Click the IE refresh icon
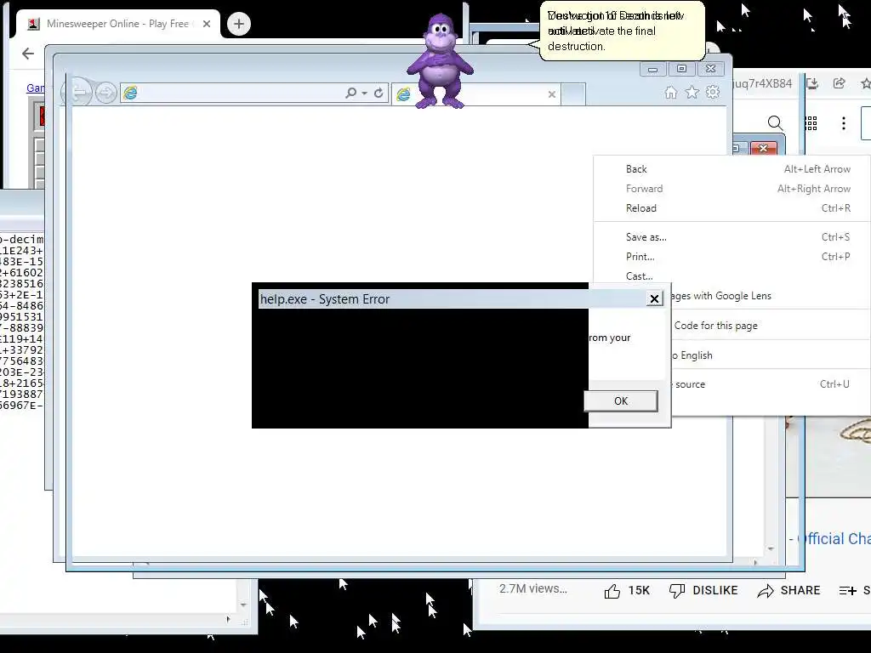The image size is (871, 653). click(379, 93)
